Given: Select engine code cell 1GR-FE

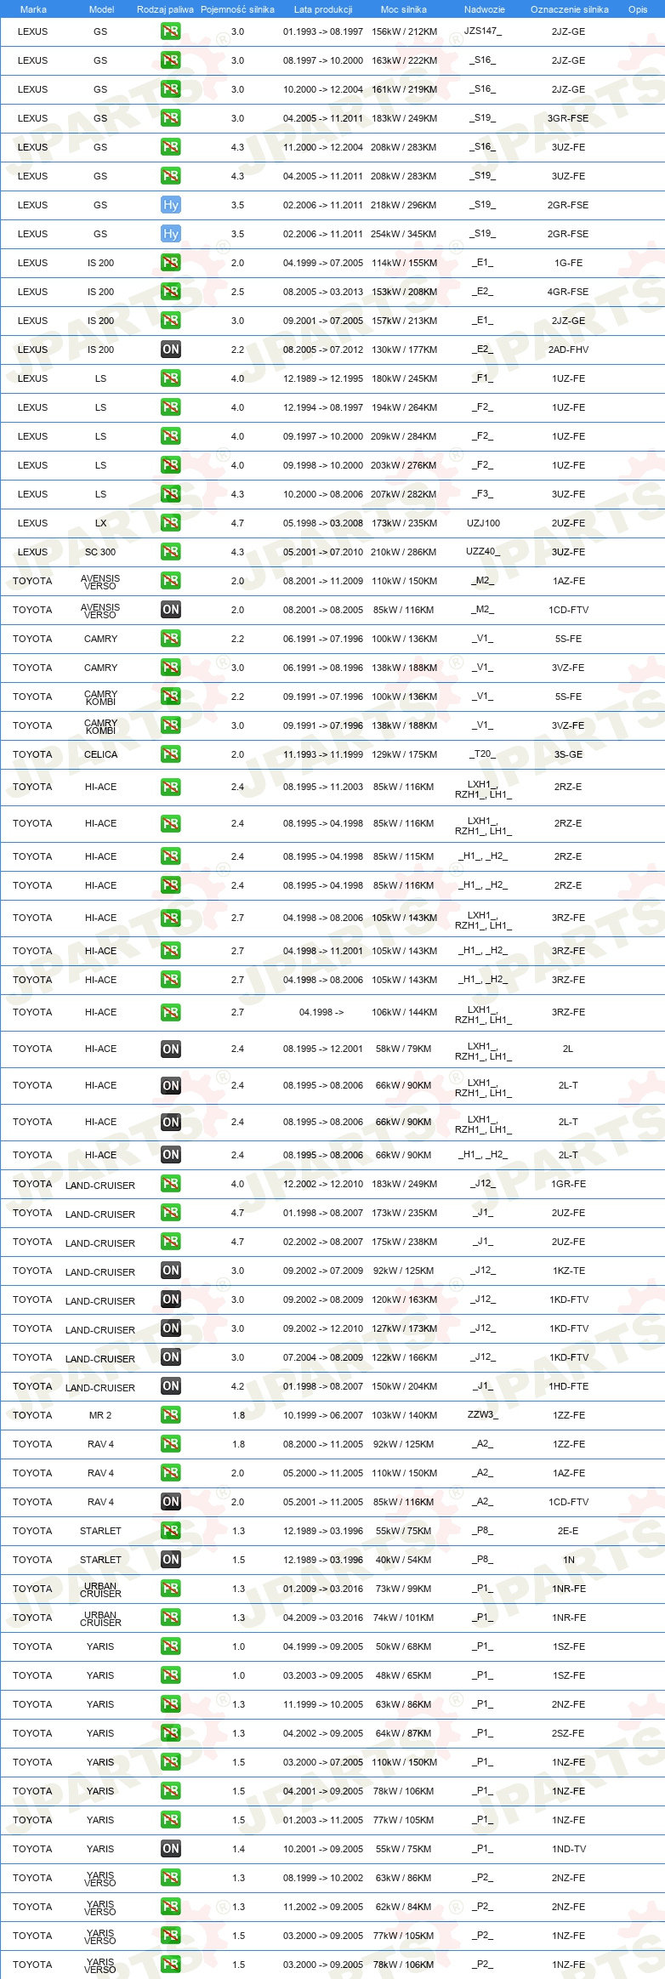Looking at the screenshot, I should tap(568, 1184).
